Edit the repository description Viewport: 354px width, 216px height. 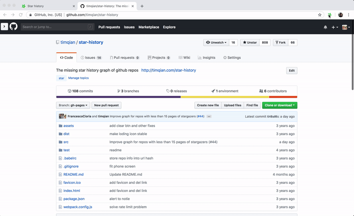click(292, 71)
